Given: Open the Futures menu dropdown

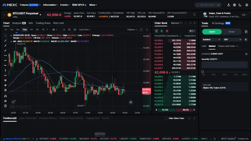Looking at the screenshot, I should [x=30, y=5].
